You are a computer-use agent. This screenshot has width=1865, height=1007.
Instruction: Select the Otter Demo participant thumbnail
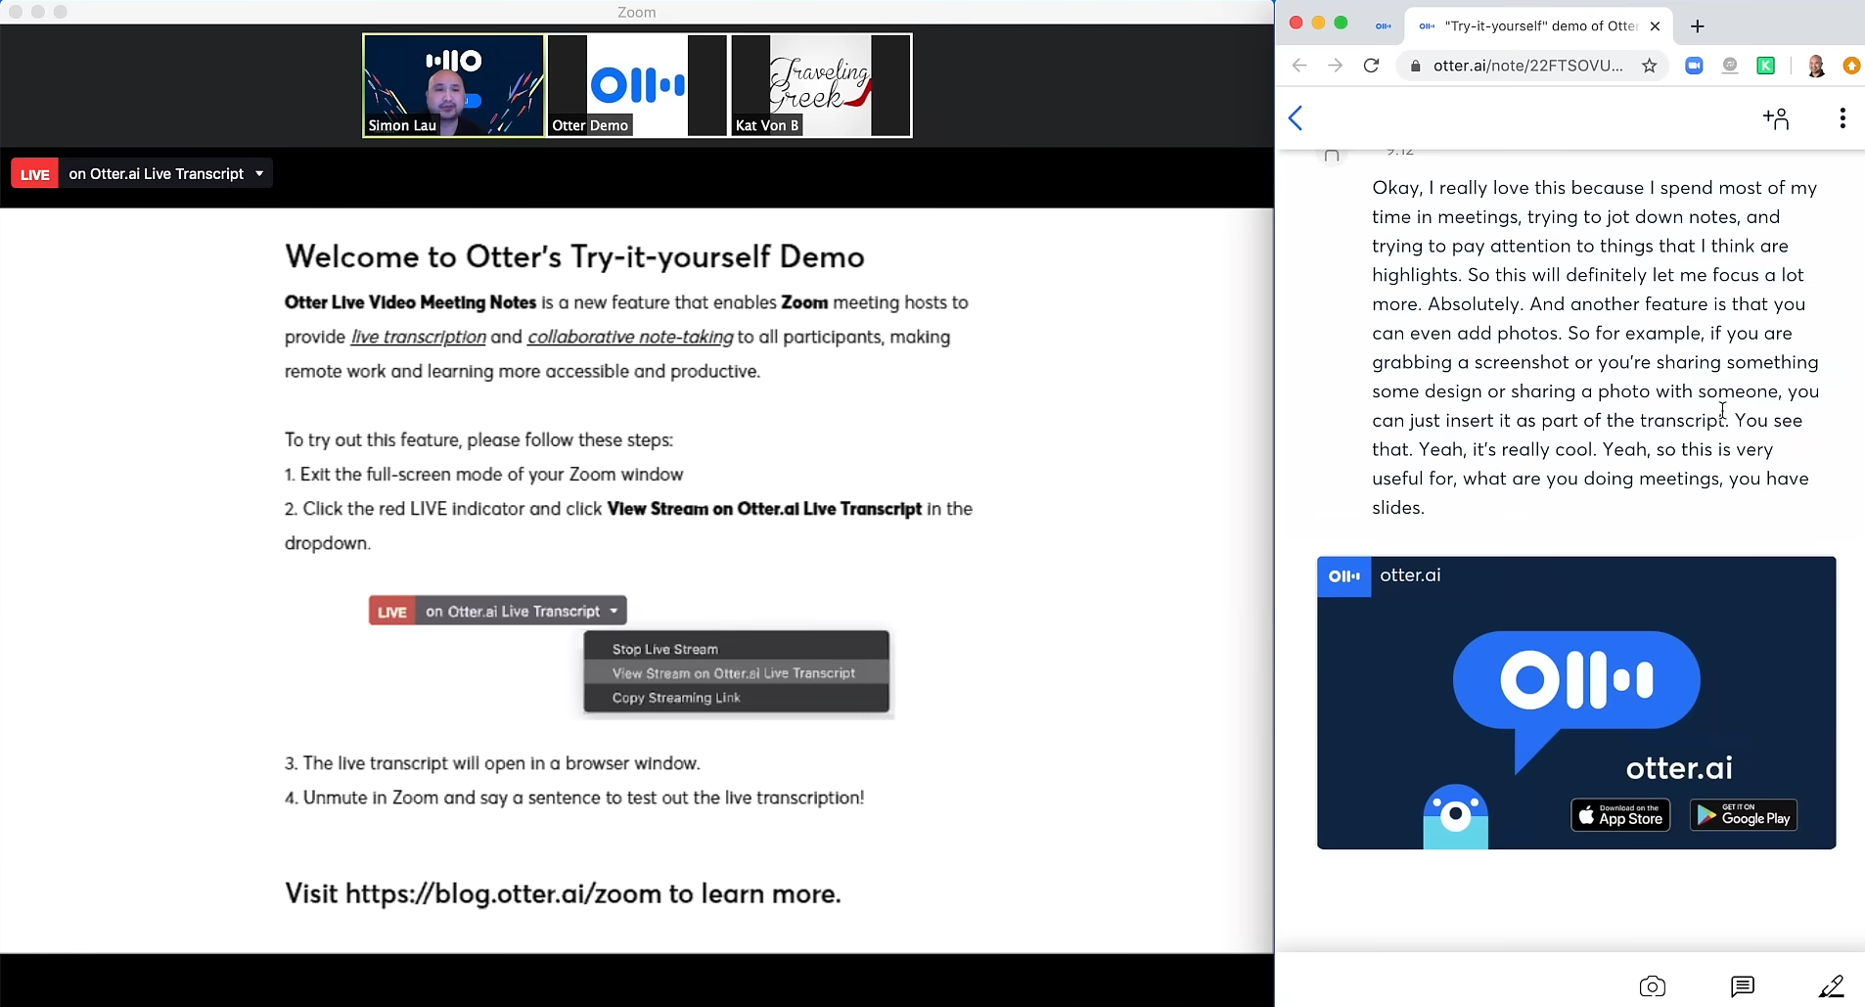637,86
